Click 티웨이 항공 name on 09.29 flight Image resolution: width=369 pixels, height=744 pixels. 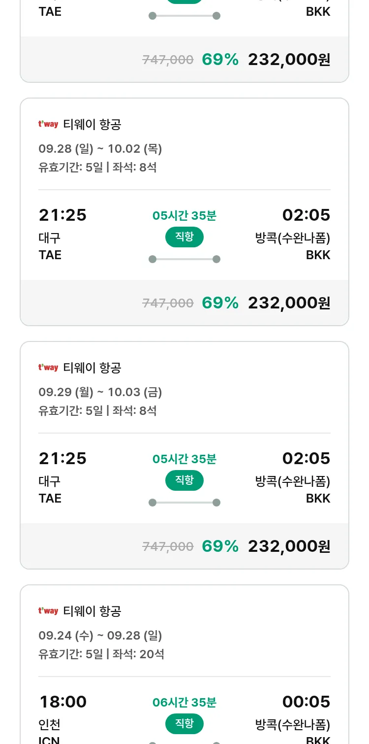pos(92,368)
